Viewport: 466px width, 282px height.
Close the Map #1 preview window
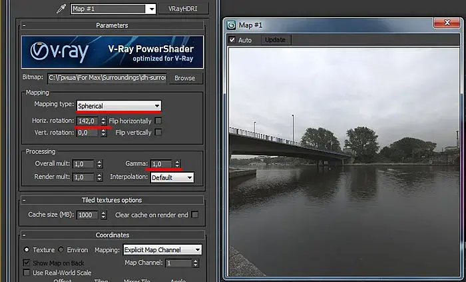pos(447,23)
